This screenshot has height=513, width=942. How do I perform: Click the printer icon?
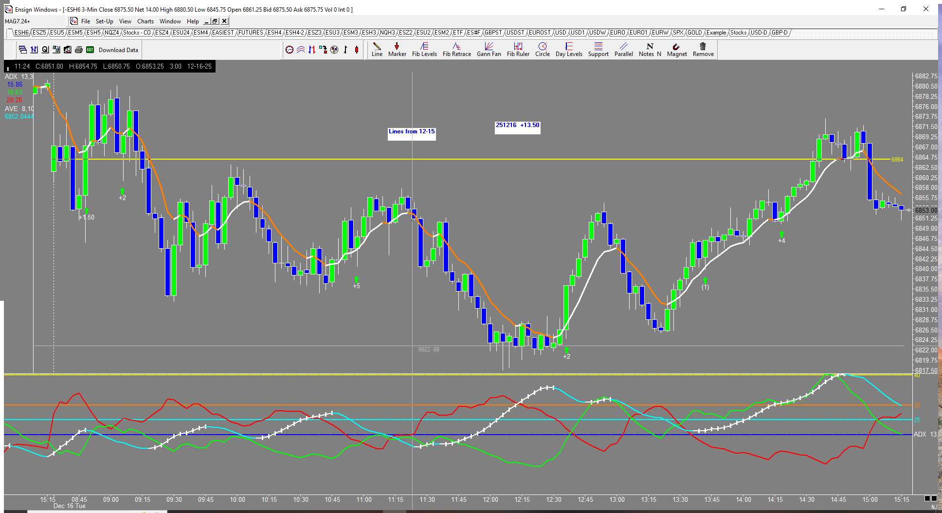coord(79,50)
